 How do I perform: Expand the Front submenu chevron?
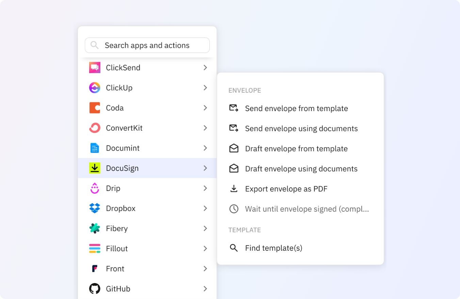[205, 268]
